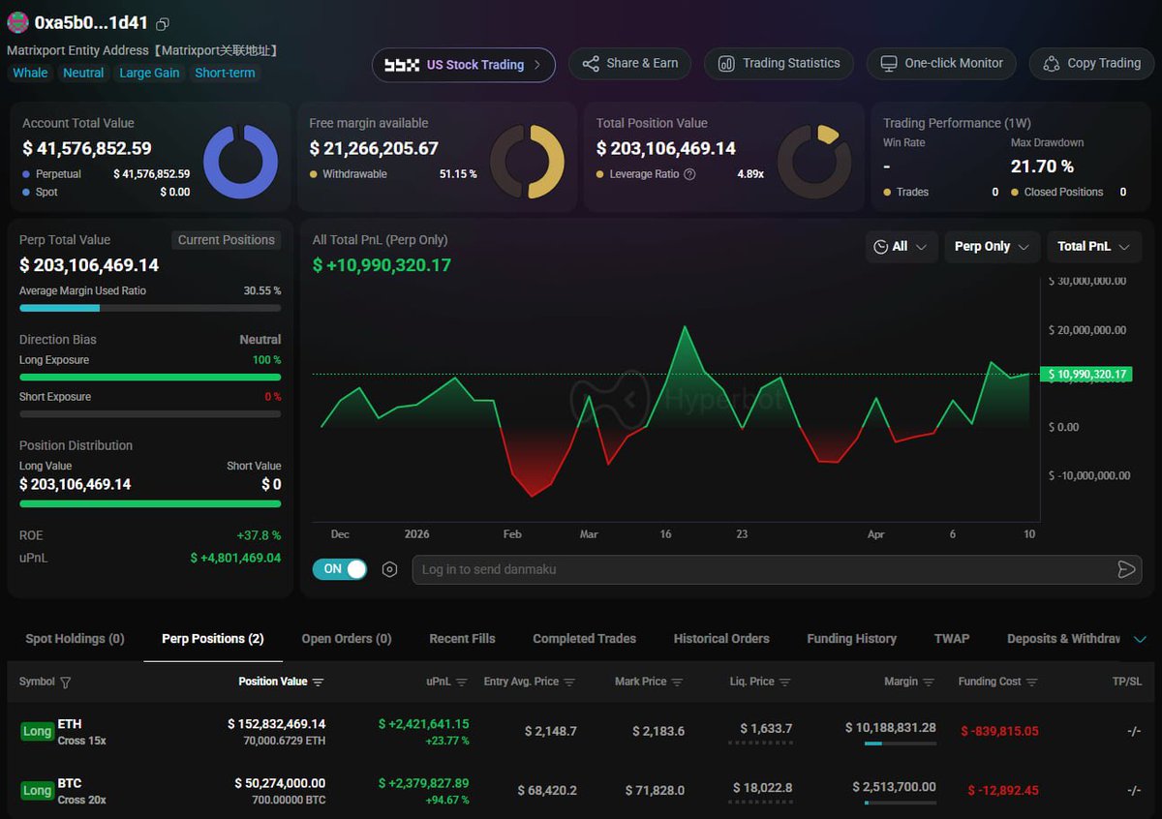Click the danmaku settings gear icon
Viewport: 1162px width, 819px height.
[x=389, y=569]
